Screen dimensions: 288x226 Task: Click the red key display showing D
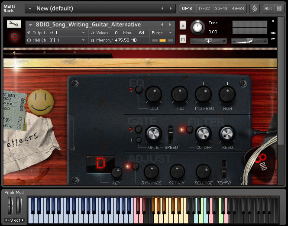point(101,164)
